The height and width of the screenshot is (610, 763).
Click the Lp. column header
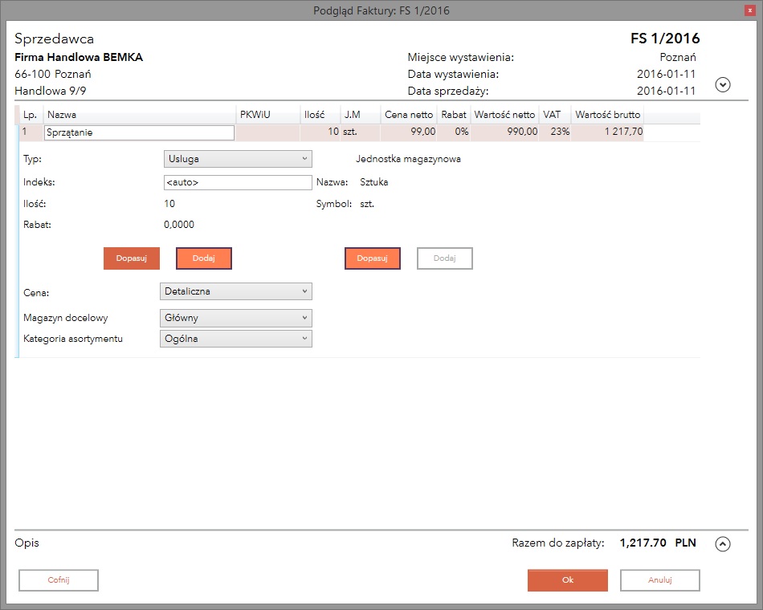click(x=31, y=115)
